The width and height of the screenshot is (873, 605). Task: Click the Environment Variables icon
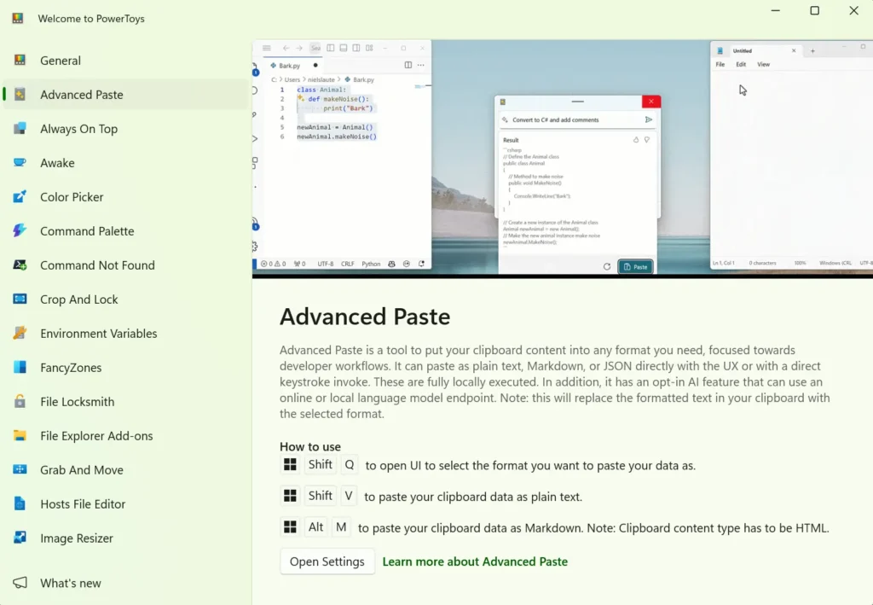(x=20, y=333)
